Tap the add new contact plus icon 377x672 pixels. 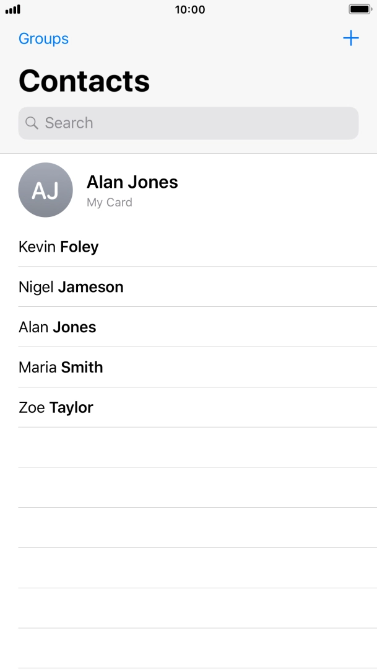tap(351, 38)
